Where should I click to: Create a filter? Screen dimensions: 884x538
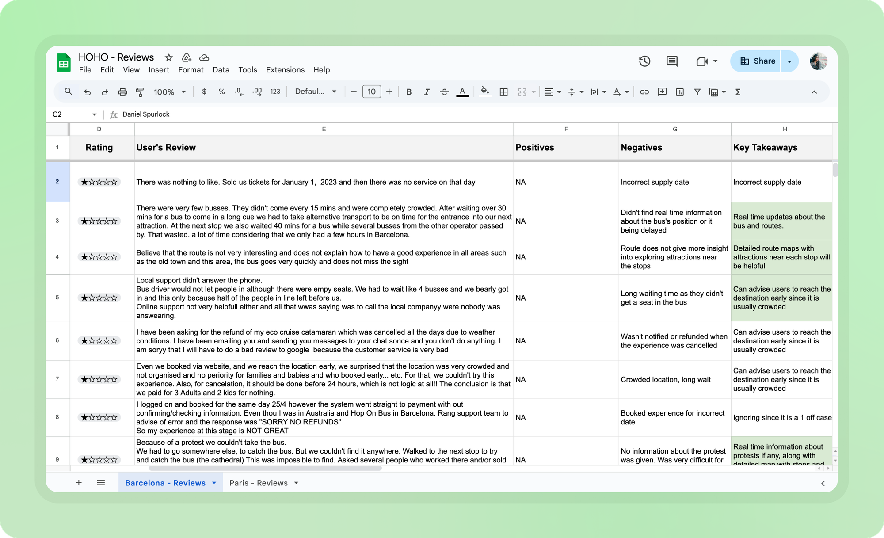tap(697, 92)
